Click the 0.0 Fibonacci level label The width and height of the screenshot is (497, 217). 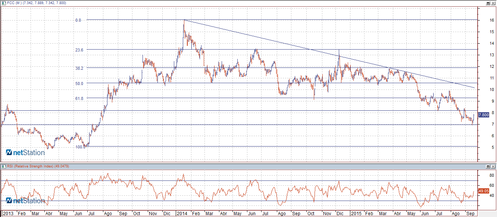pyautogui.click(x=78, y=20)
